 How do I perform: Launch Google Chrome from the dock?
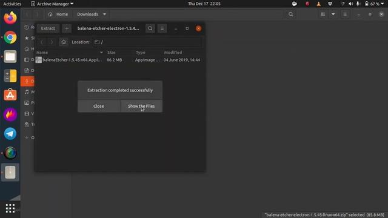pyautogui.click(x=10, y=38)
